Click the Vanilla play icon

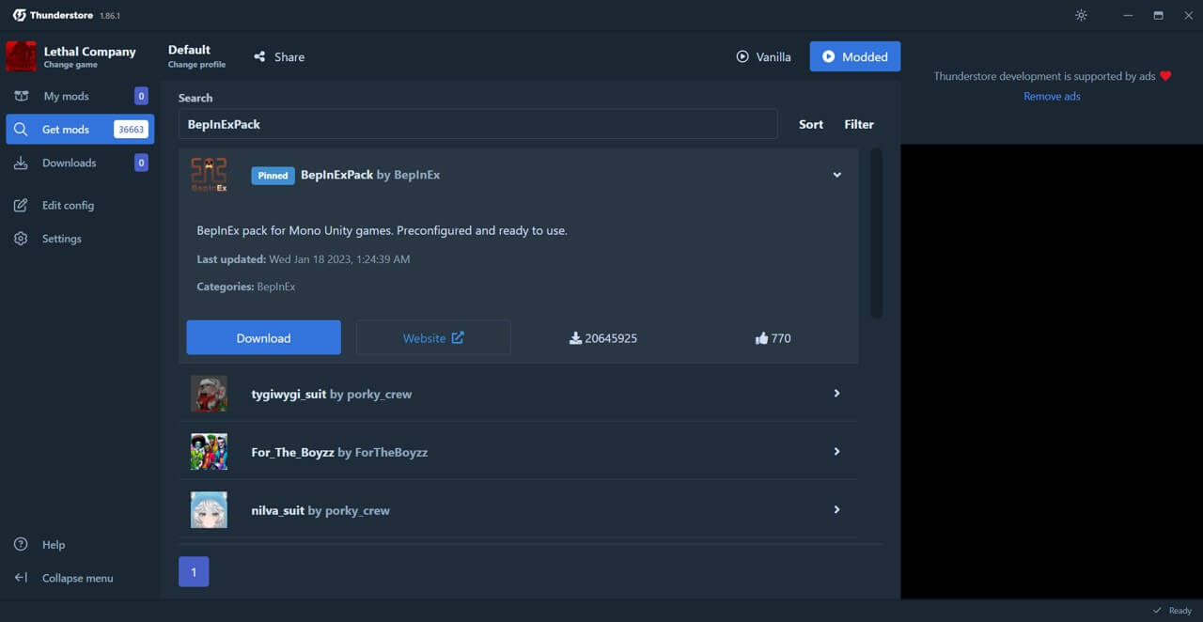tap(742, 56)
